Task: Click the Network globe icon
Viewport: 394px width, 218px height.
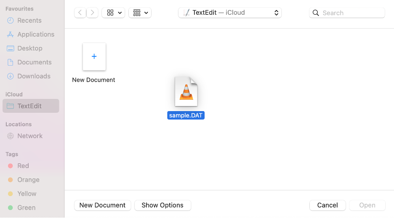Action: (10, 136)
